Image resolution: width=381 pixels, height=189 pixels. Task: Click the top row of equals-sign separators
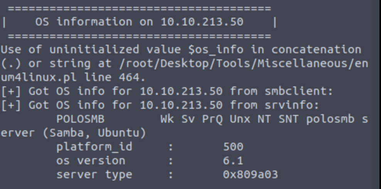139,8
